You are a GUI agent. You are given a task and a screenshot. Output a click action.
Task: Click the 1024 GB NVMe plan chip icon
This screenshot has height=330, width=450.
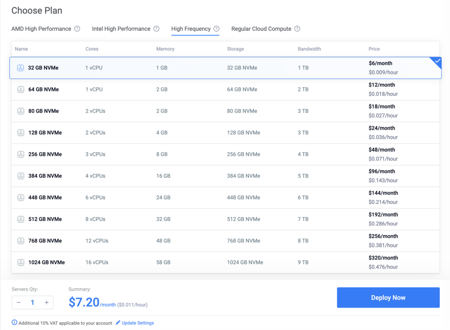tap(21, 263)
